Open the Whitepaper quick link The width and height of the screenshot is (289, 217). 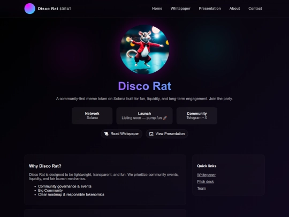(x=206, y=175)
